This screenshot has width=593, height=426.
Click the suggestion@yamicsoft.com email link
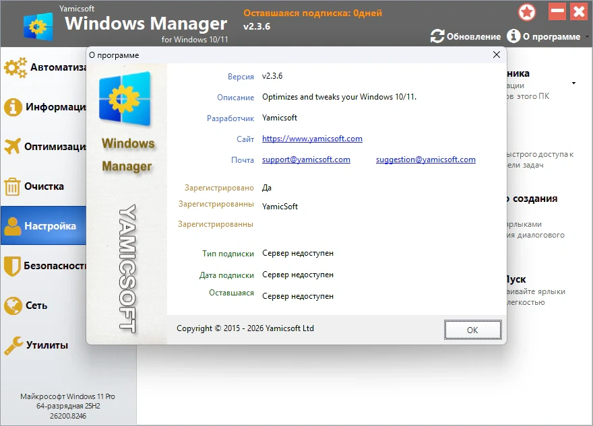pyautogui.click(x=425, y=159)
